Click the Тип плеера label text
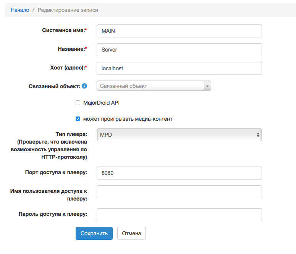Screen dimensions: 296x254 tap(71, 134)
